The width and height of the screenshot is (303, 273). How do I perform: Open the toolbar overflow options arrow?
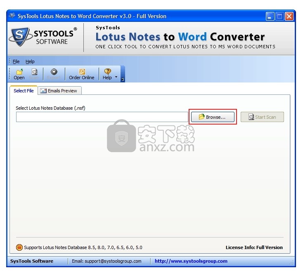click(123, 79)
